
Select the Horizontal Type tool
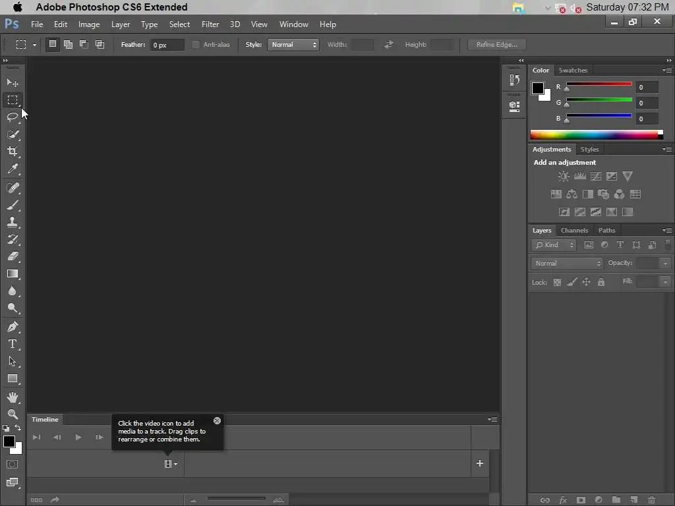point(13,344)
